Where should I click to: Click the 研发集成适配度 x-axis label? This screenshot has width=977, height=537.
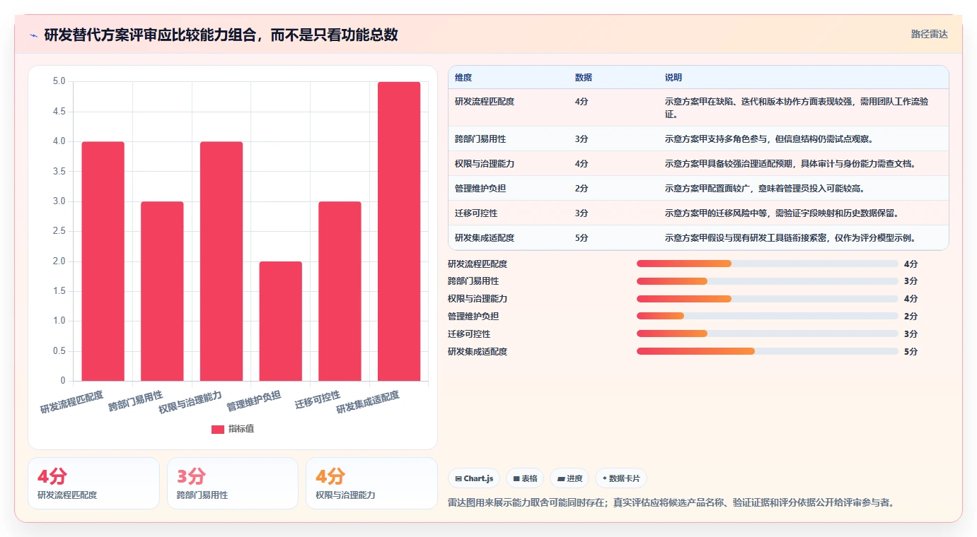click(x=367, y=402)
